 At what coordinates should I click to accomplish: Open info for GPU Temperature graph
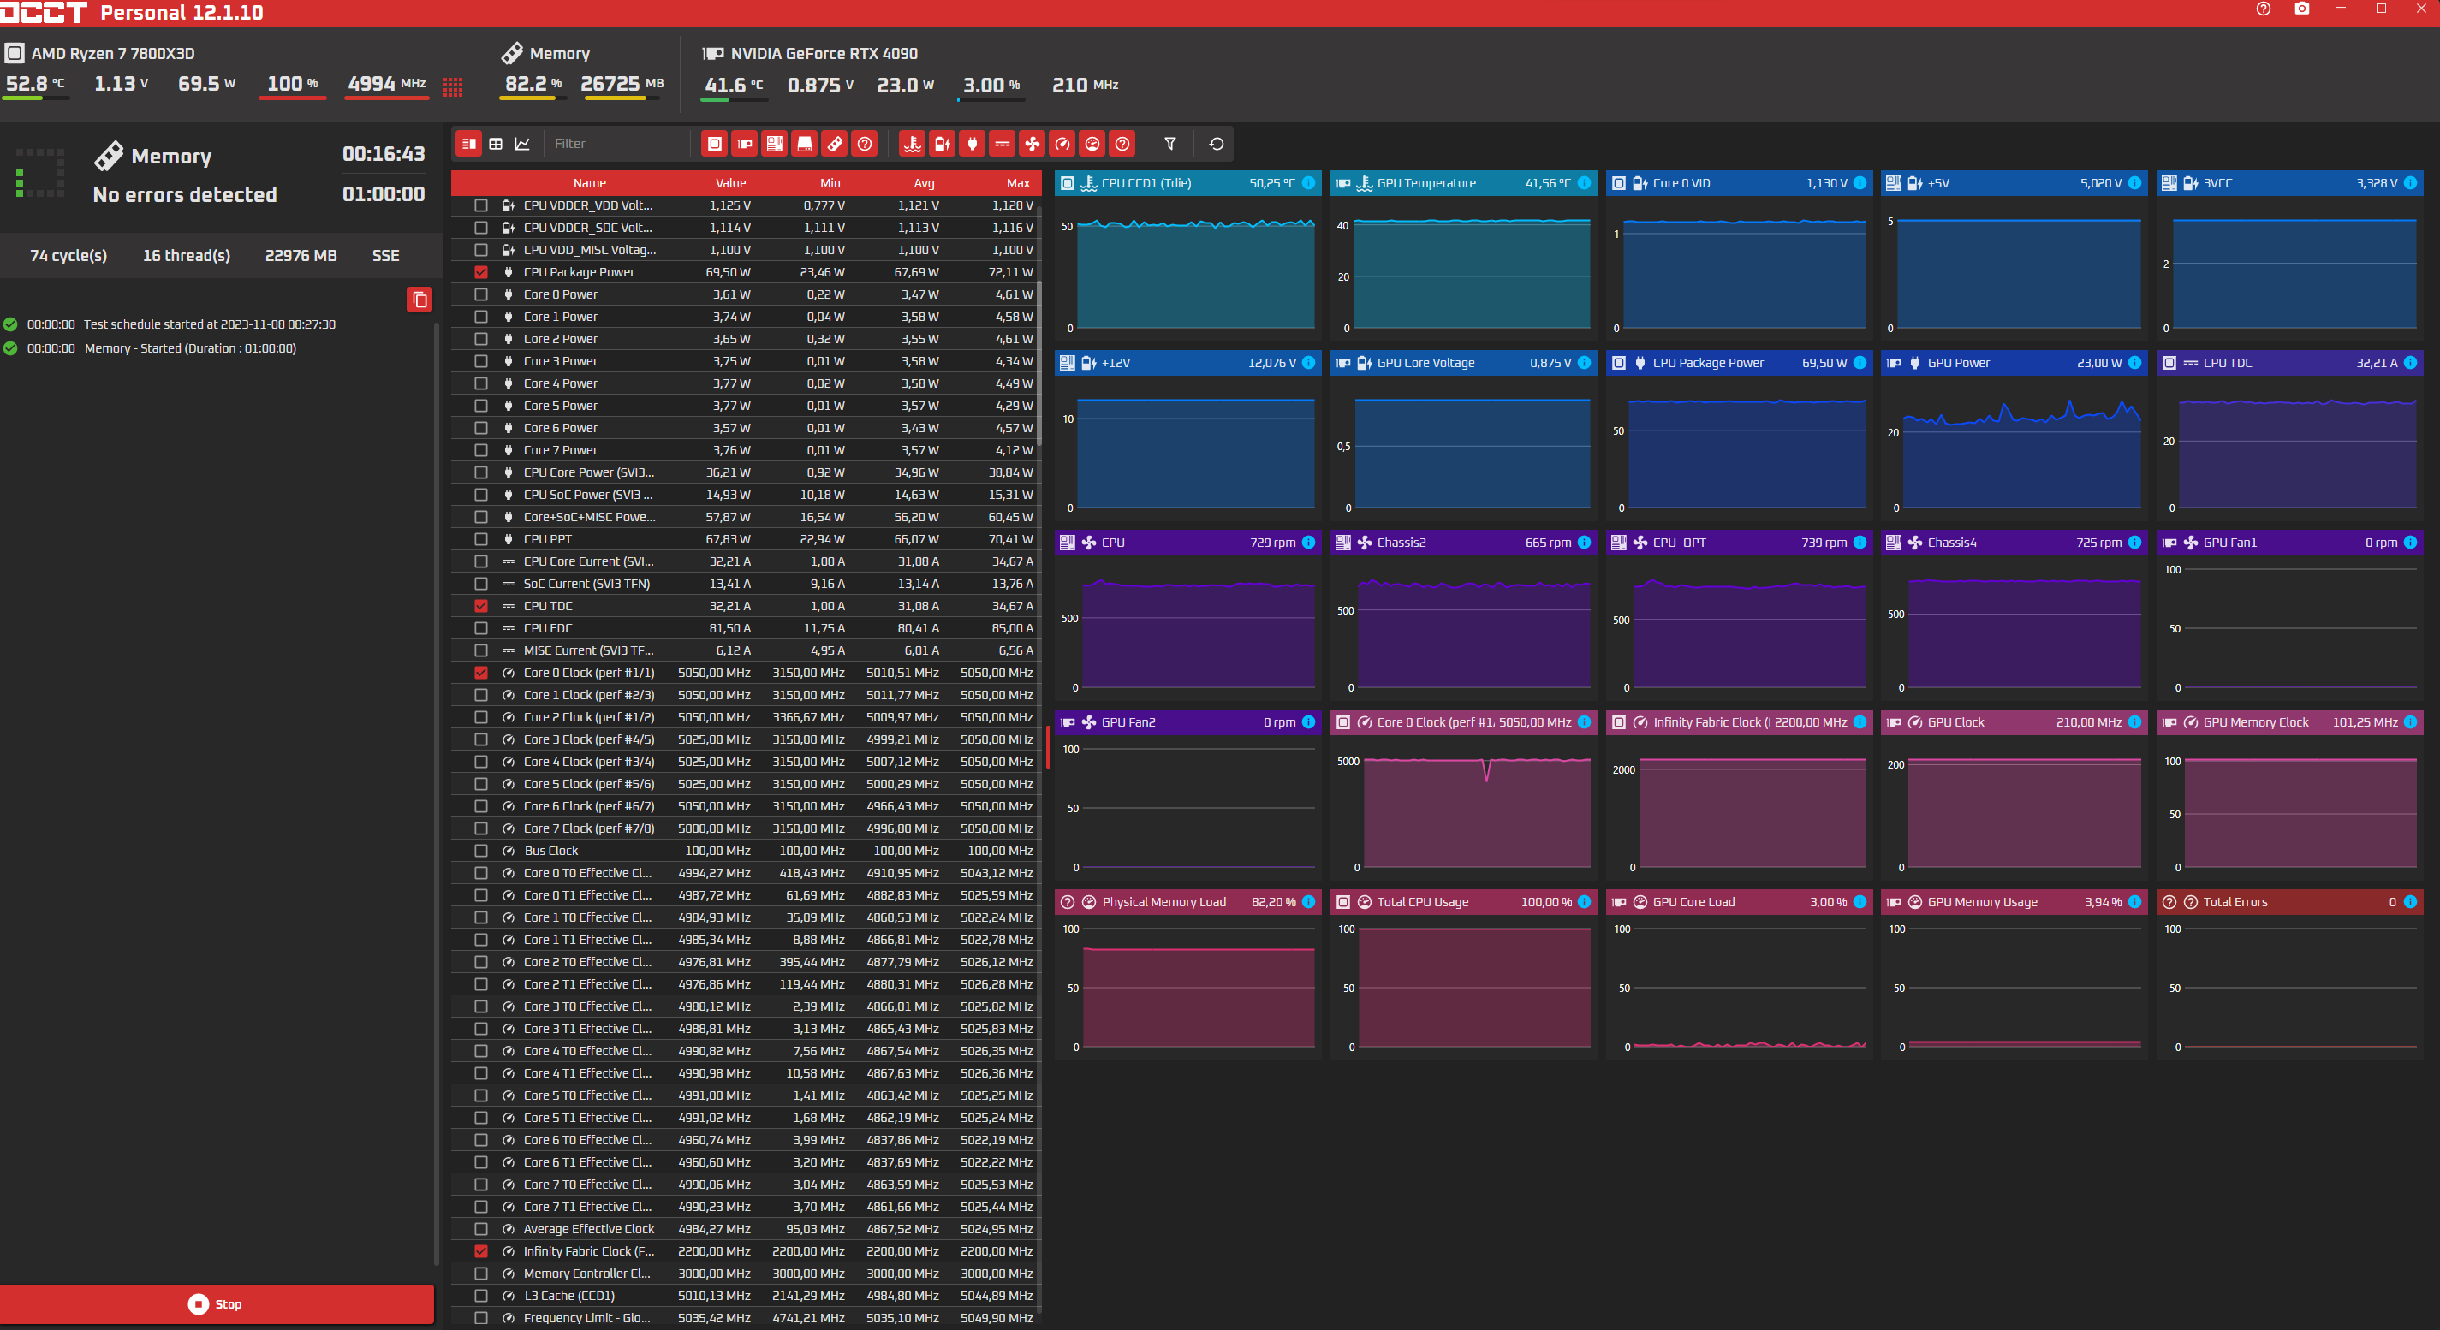tap(1584, 182)
